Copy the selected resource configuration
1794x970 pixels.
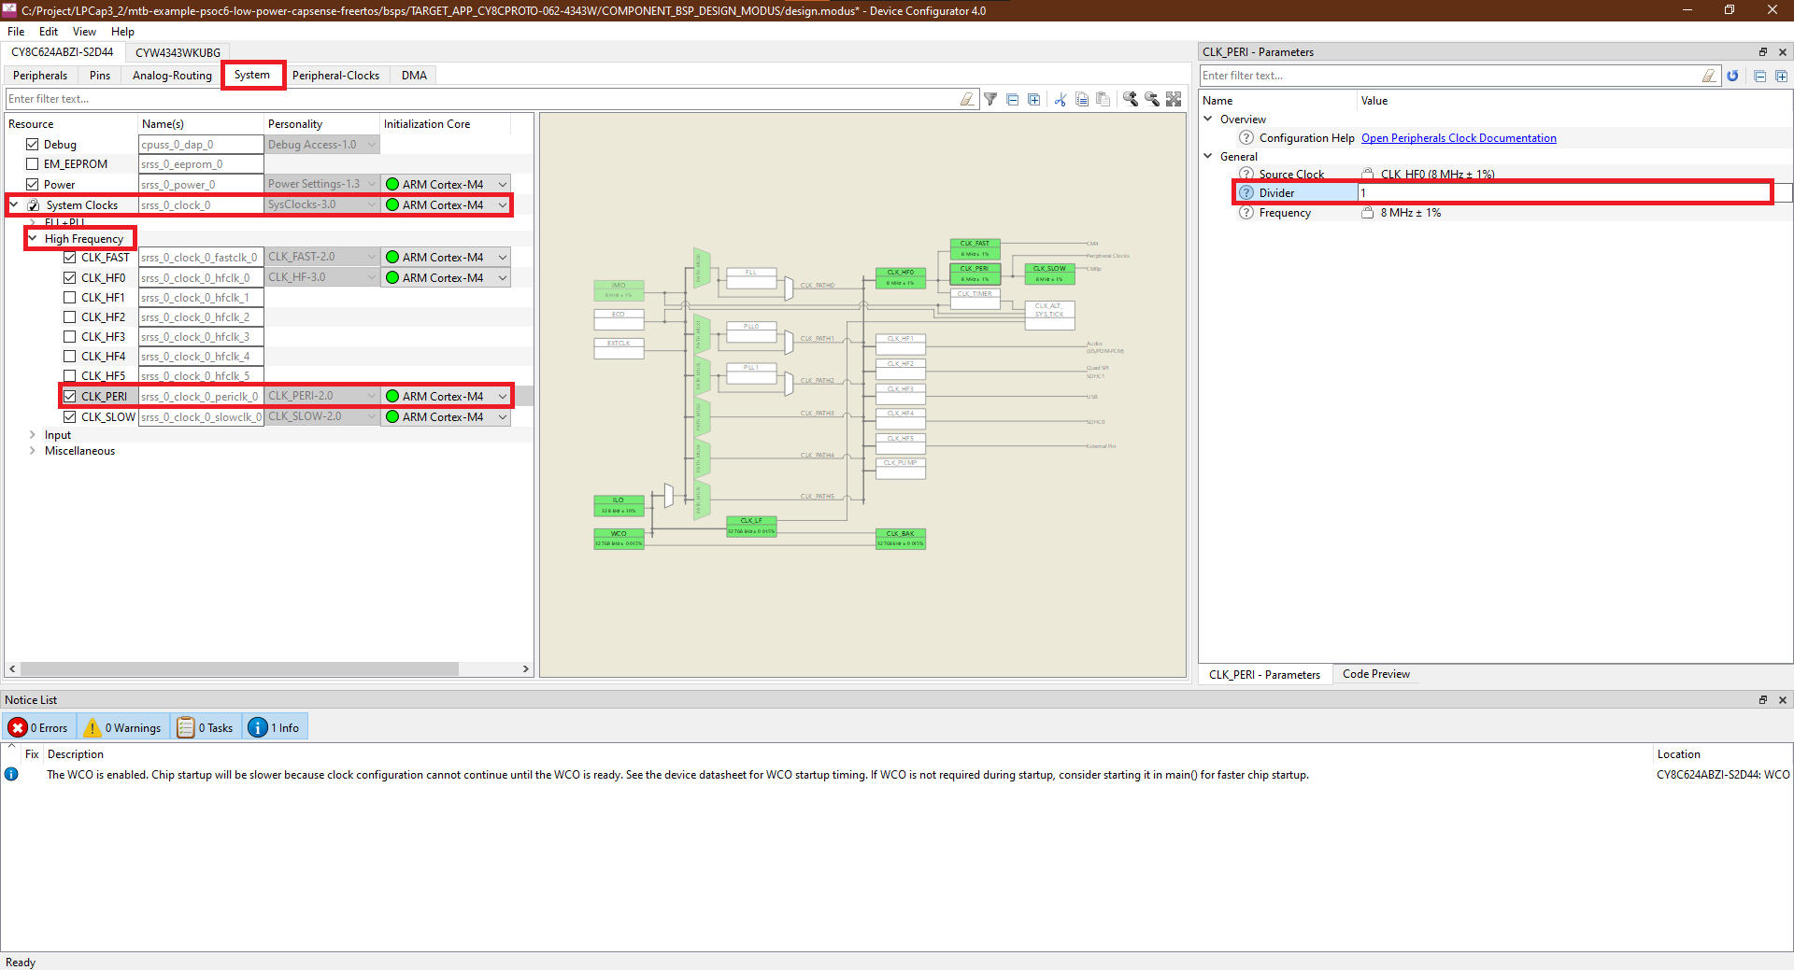pos(1082,99)
